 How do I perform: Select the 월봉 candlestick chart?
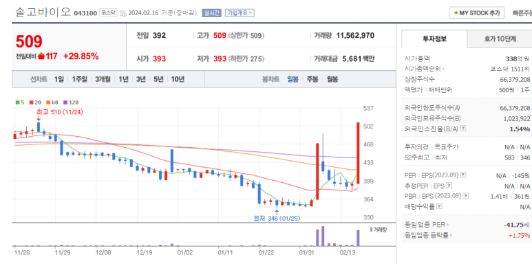pos(332,79)
